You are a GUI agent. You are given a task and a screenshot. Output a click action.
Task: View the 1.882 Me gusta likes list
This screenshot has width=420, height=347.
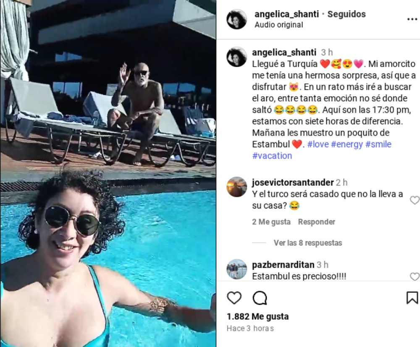258,316
